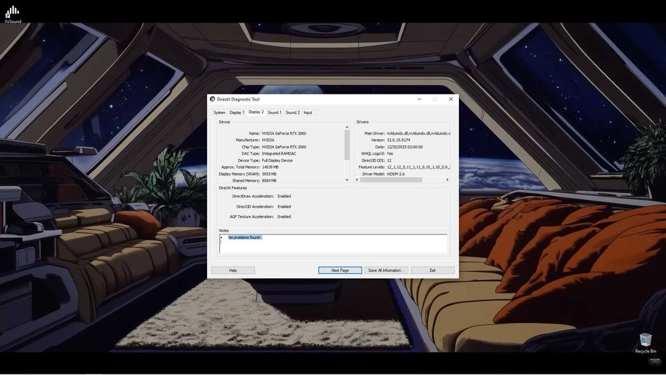Click the Notes text 'No problems found.'
Image resolution: width=666 pixels, height=375 pixels.
click(244, 237)
